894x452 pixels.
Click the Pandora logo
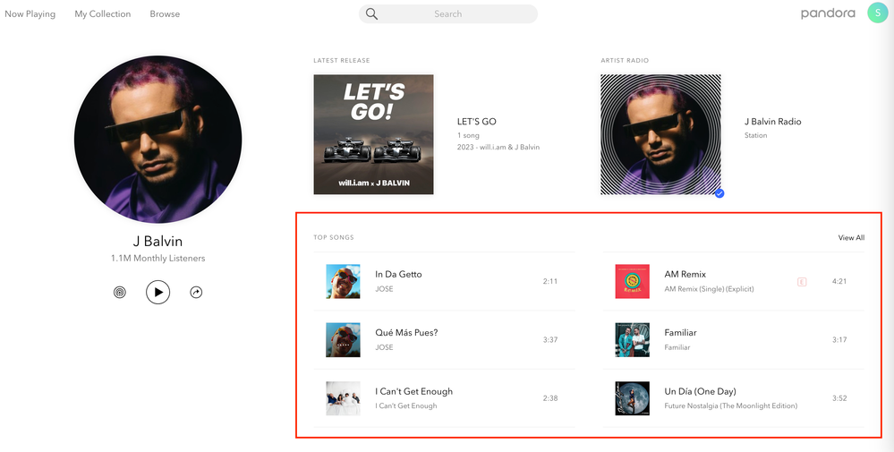pyautogui.click(x=828, y=14)
